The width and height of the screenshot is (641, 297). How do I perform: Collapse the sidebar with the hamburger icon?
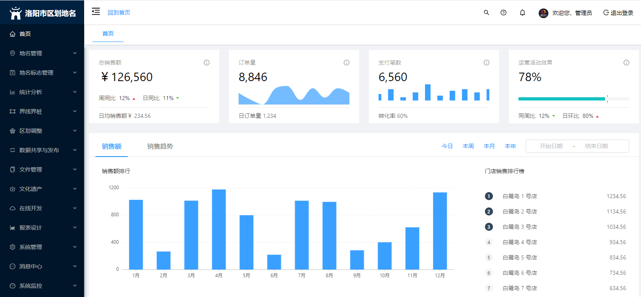click(x=96, y=12)
